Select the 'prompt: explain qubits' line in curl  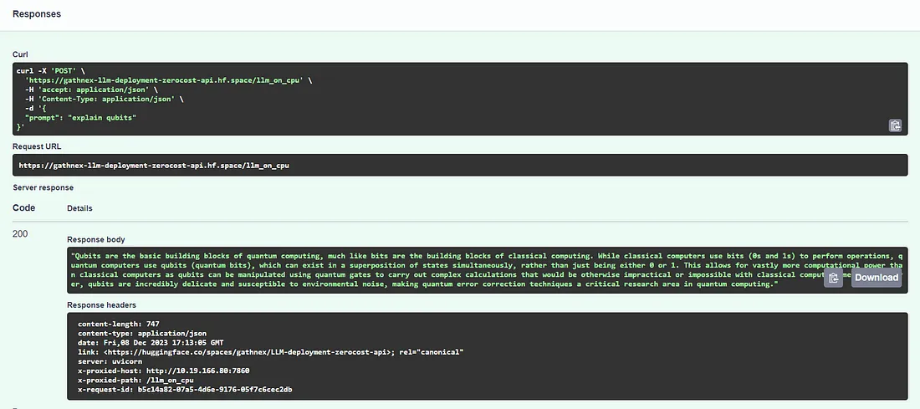(x=80, y=118)
